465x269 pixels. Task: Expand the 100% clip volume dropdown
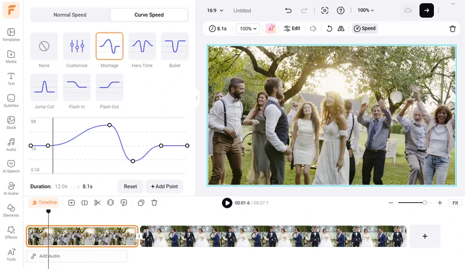coord(248,29)
